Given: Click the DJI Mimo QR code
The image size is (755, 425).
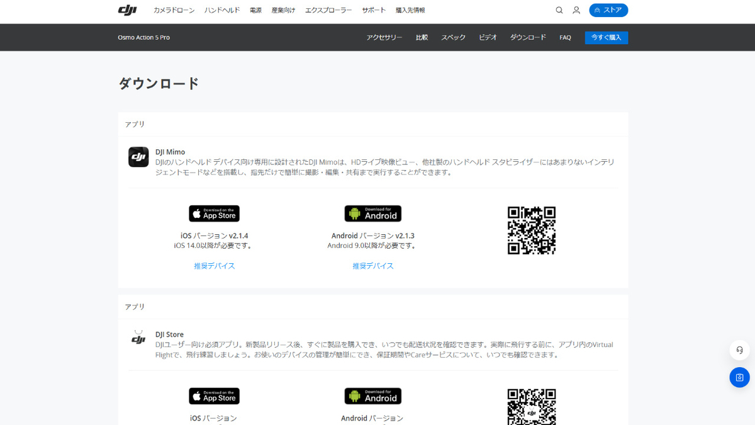Looking at the screenshot, I should [x=532, y=230].
